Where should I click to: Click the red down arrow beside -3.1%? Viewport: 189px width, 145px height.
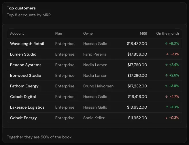click(167, 54)
